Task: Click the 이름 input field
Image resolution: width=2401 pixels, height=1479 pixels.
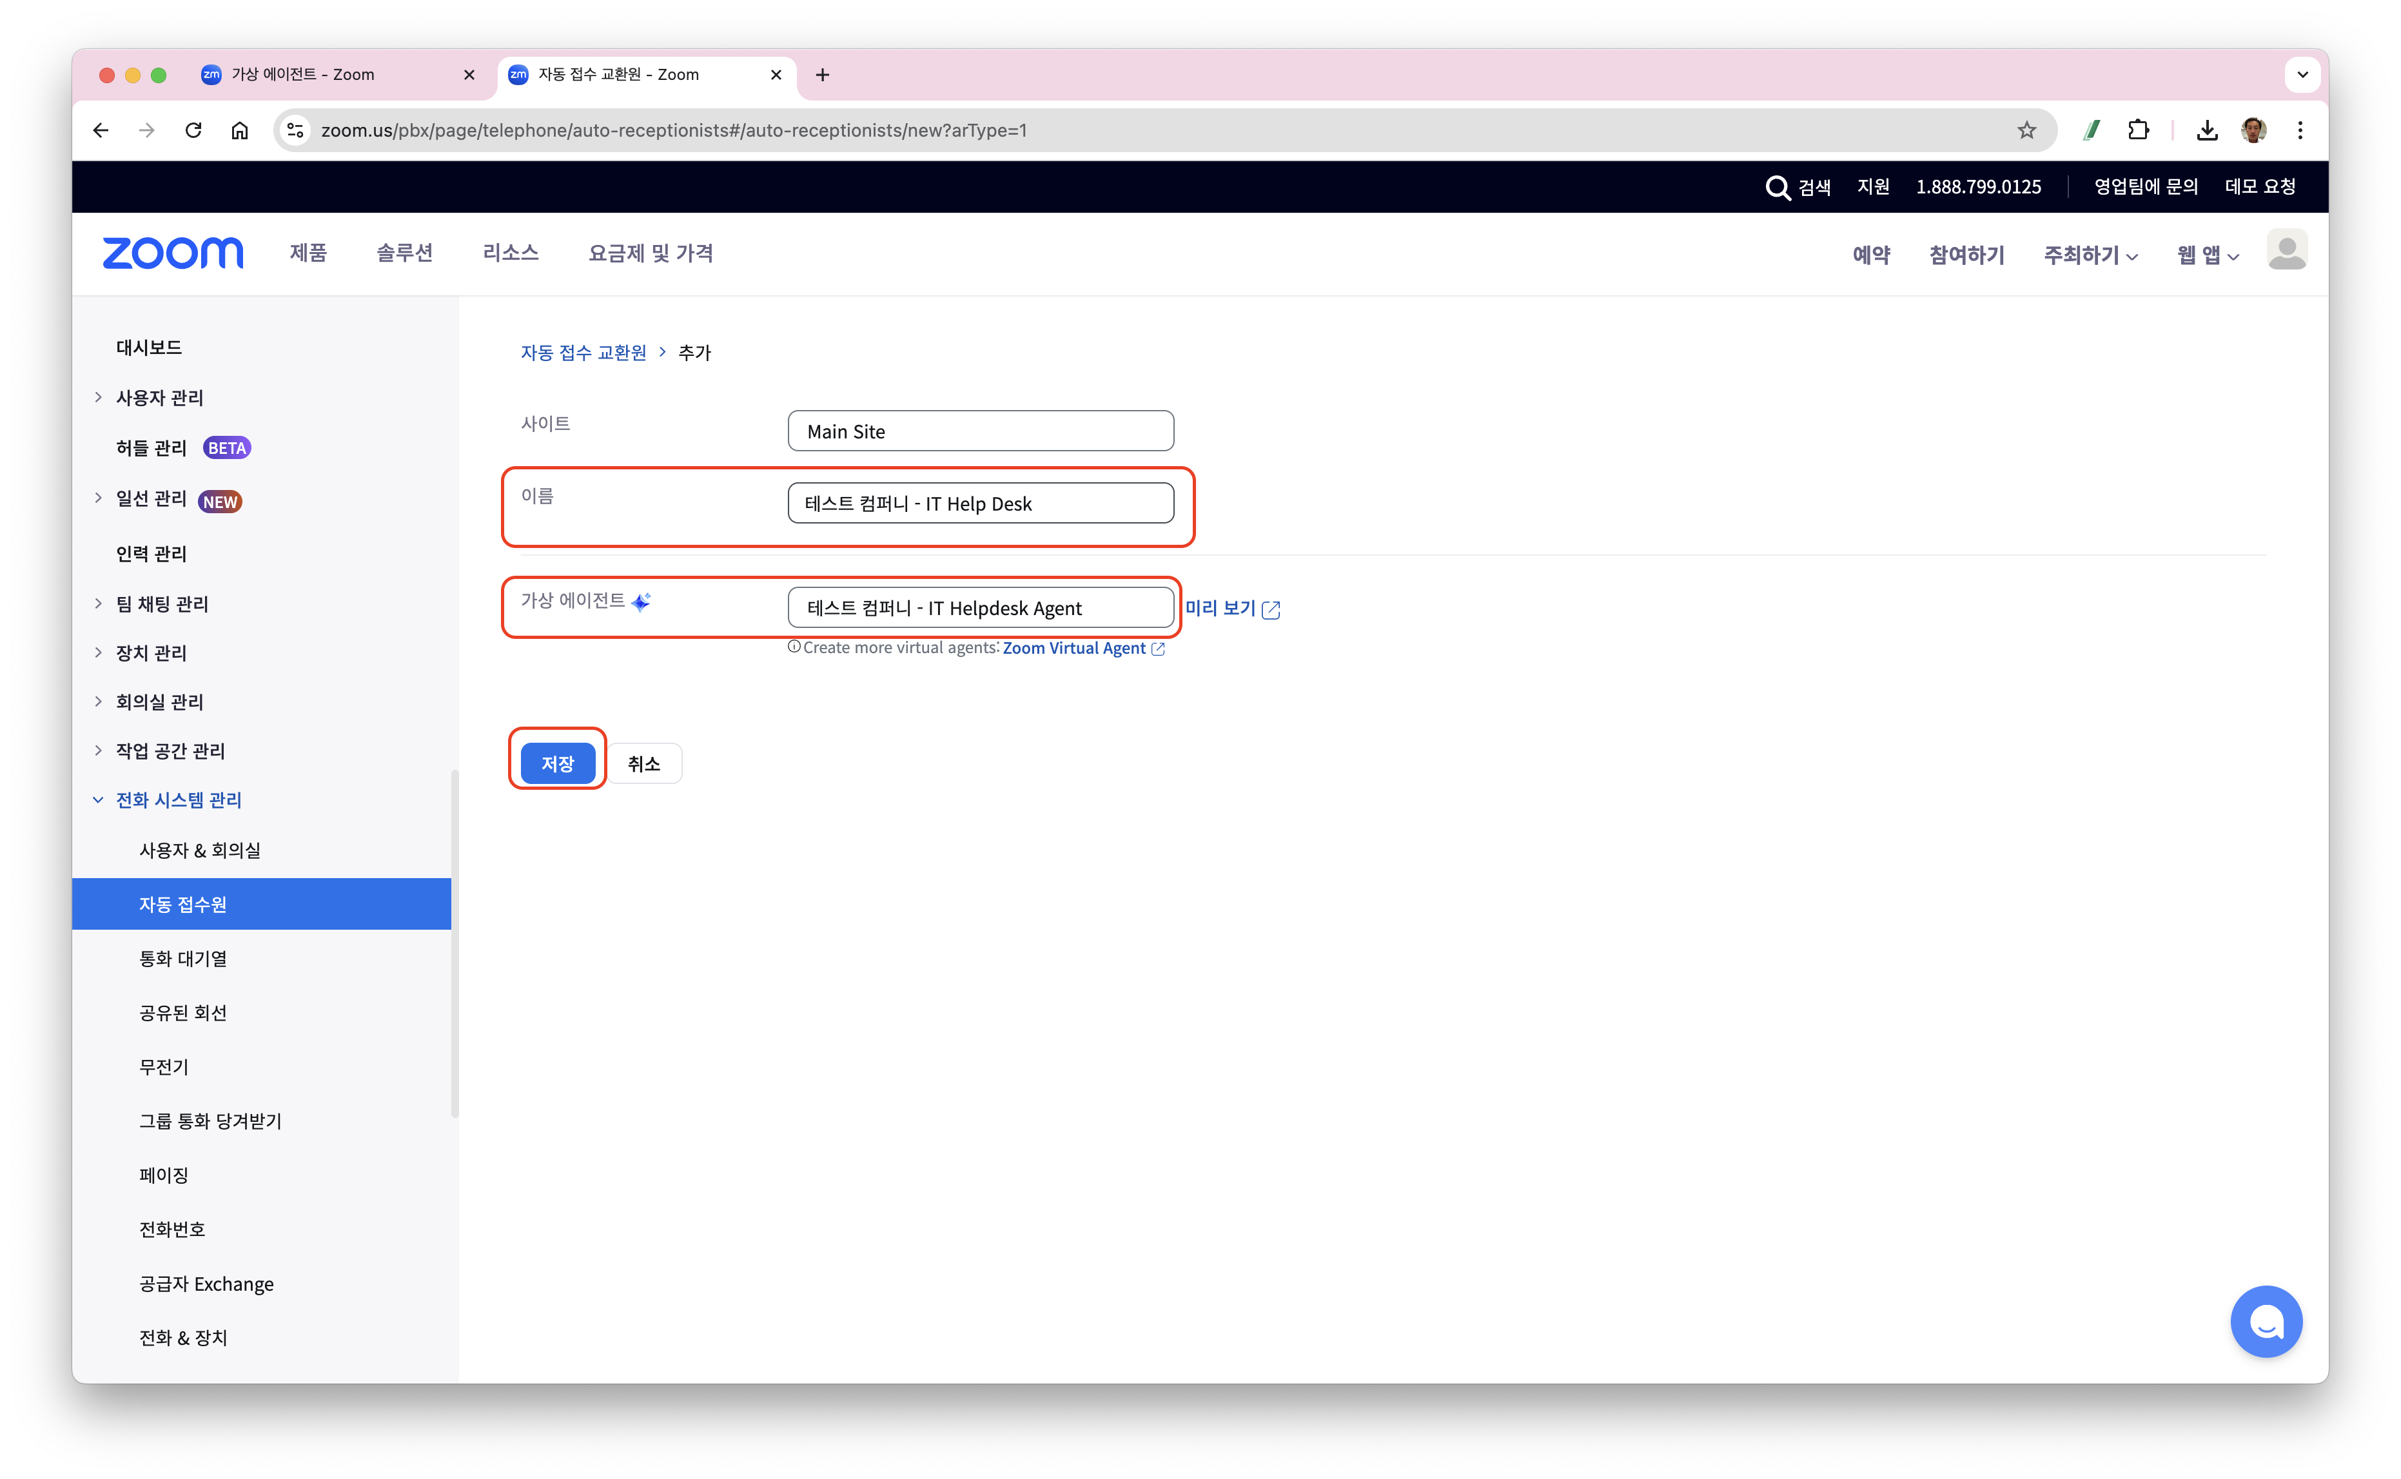Action: (x=980, y=503)
